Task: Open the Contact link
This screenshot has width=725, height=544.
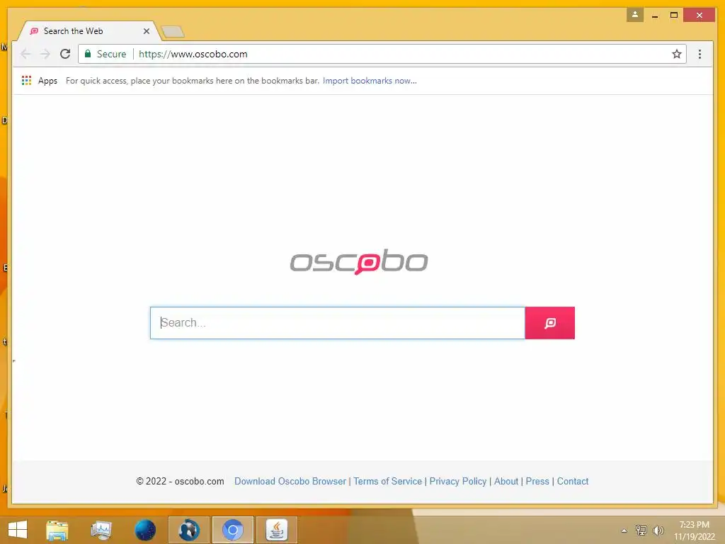Action: click(572, 481)
